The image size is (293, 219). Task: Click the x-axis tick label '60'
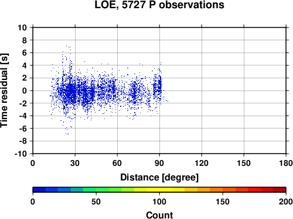[117, 163]
